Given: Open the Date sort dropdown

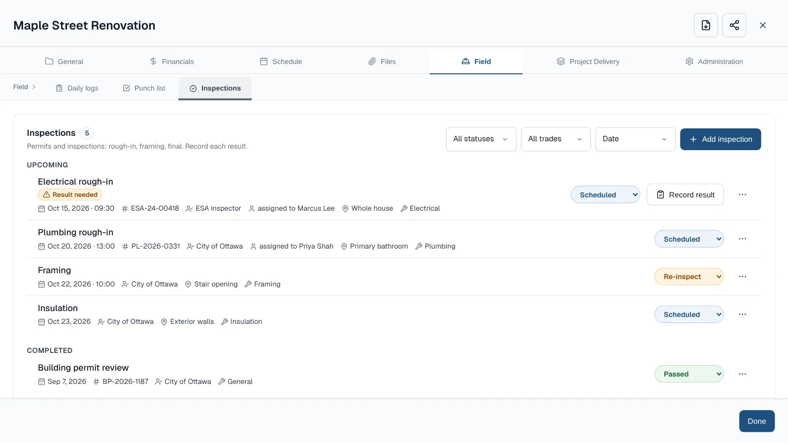Looking at the screenshot, I should coord(635,139).
